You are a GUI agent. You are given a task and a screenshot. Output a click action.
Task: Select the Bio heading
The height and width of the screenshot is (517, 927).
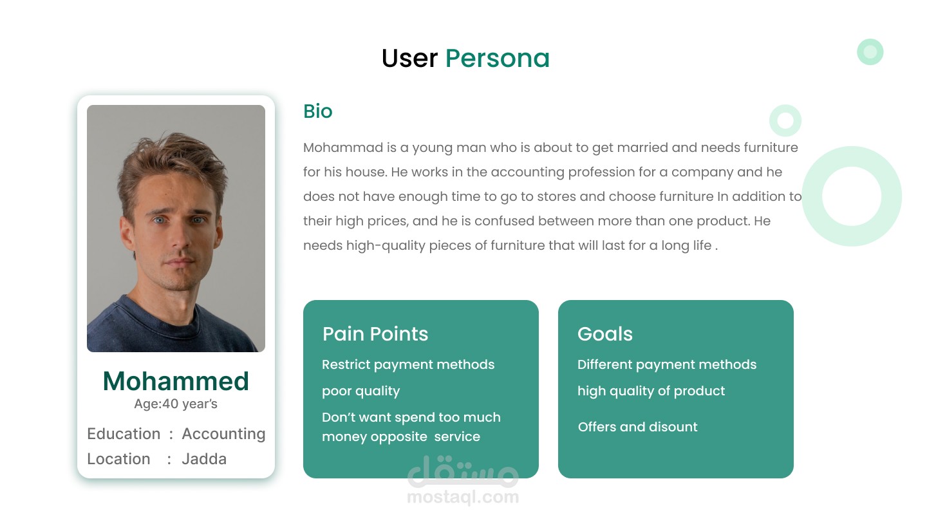tap(317, 111)
